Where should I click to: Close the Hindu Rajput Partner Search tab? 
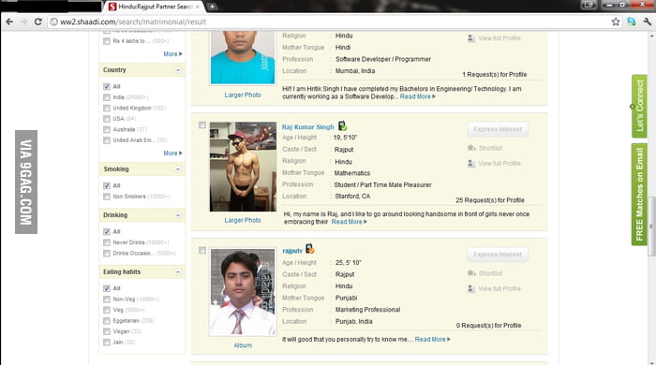click(x=198, y=7)
